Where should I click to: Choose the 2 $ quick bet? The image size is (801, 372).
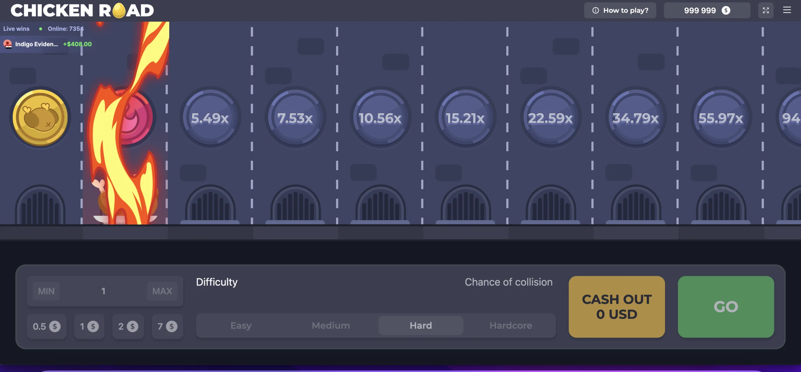[128, 326]
